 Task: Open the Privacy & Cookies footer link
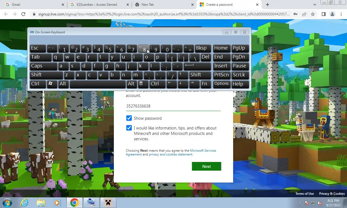332,194
